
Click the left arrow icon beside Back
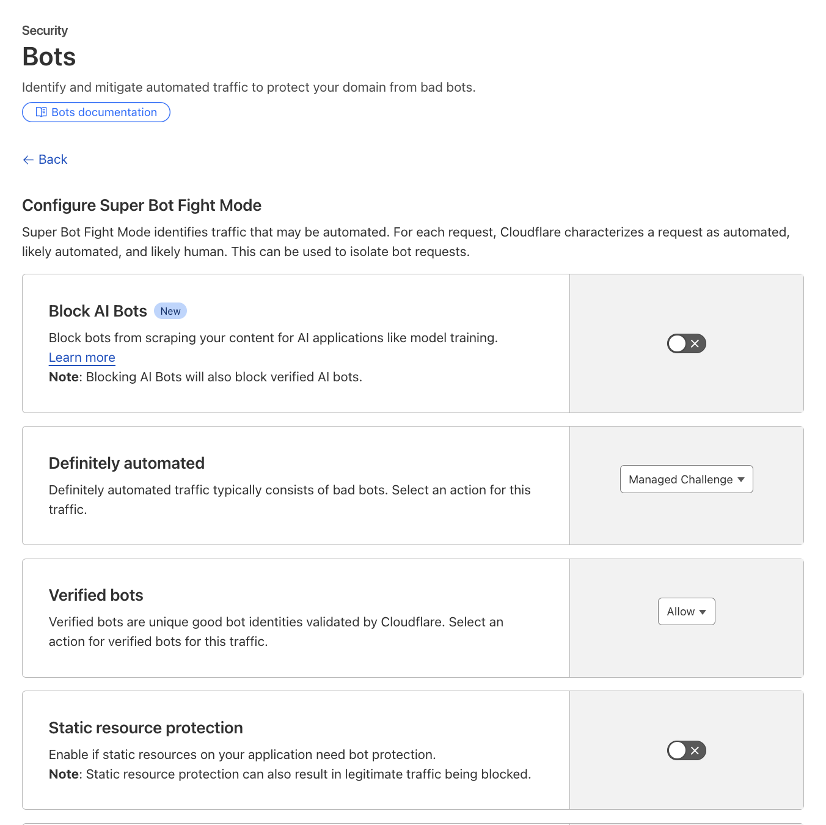tap(28, 160)
